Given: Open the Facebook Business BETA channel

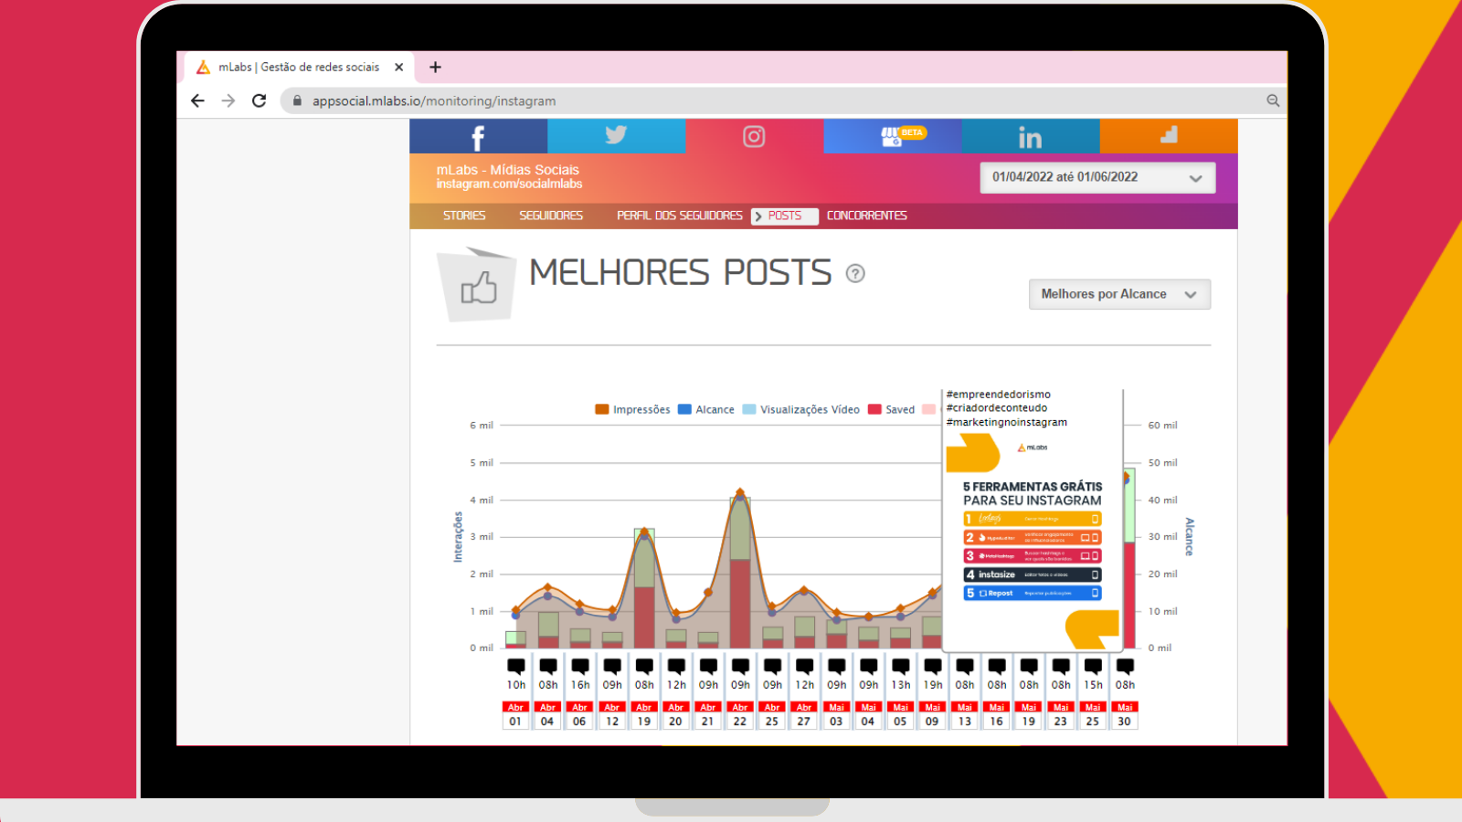Looking at the screenshot, I should (x=892, y=136).
